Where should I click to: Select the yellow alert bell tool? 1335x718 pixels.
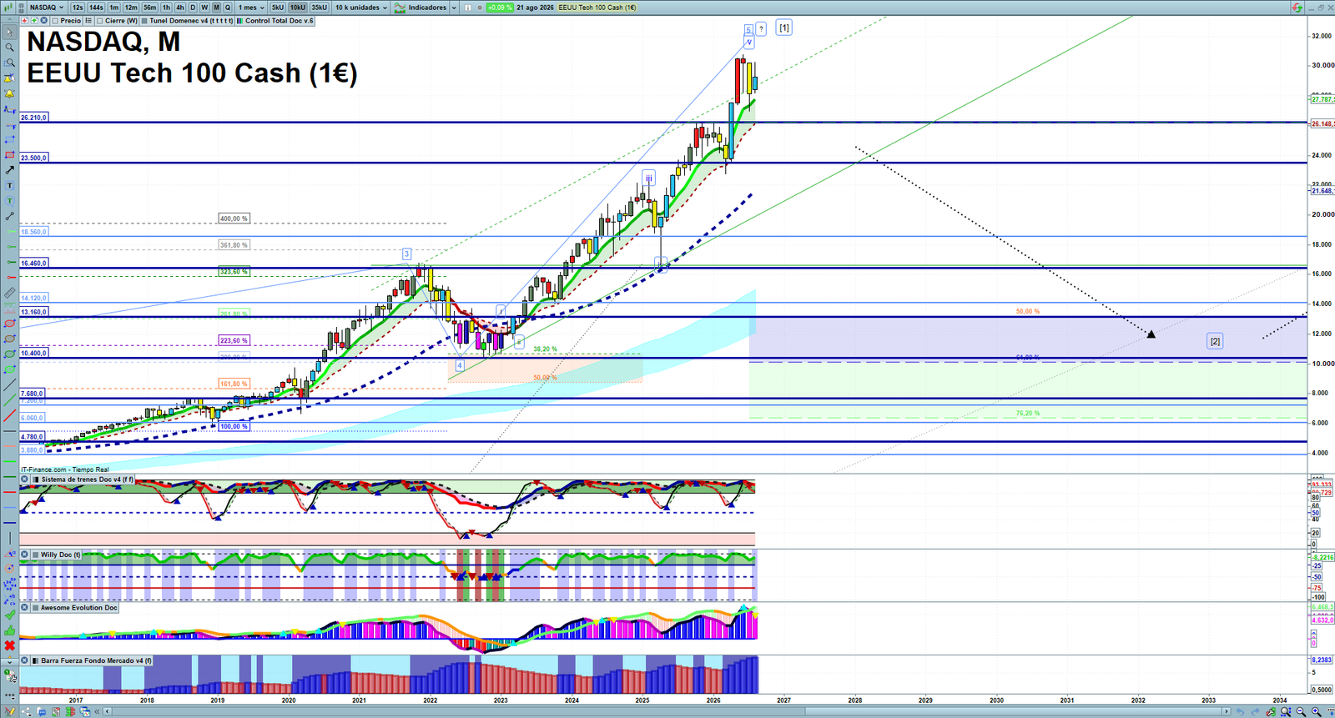coord(9,94)
